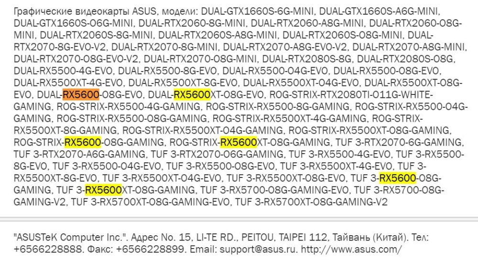Viewport: 478px width, 260px height.
Task: Click highlighted RX5600 in DUAL-RX5600XT-O8G-EVO
Action: 192,94
